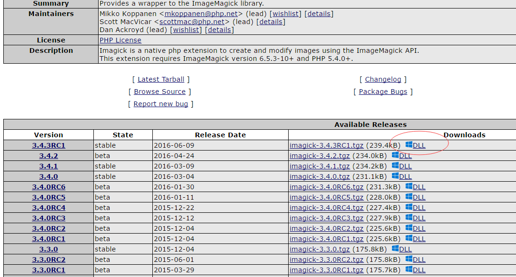The height and width of the screenshot is (277, 516).
Task: Click the Windows icon in the 3.3.0RC1 row
Action: (x=409, y=269)
